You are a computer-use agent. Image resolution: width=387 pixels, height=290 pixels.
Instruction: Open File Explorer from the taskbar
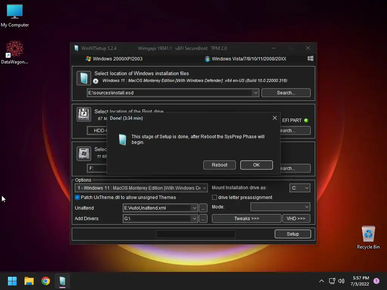29,281
